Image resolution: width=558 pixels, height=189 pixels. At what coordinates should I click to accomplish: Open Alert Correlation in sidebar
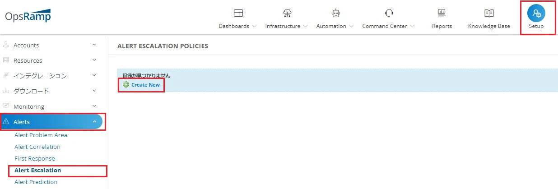pos(37,147)
